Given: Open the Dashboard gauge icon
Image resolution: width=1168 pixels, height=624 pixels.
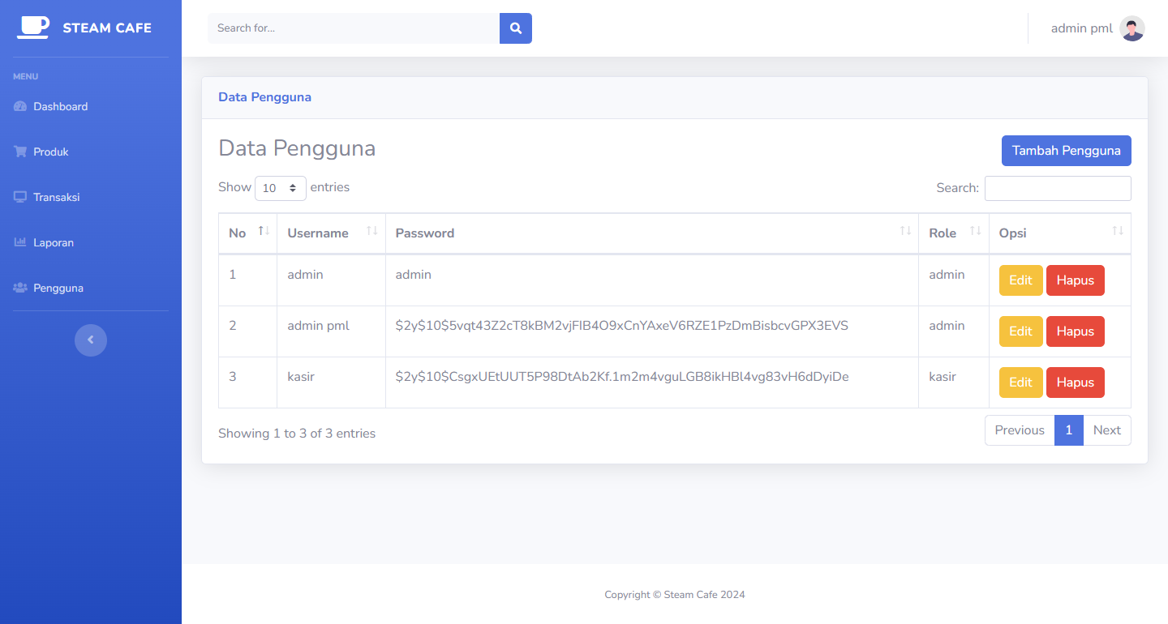Looking at the screenshot, I should click(x=20, y=106).
